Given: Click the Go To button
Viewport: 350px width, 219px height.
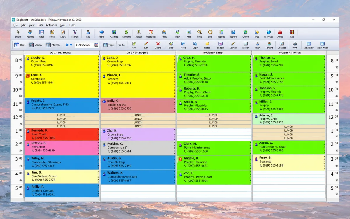Looking at the screenshot, I should 121,45.
